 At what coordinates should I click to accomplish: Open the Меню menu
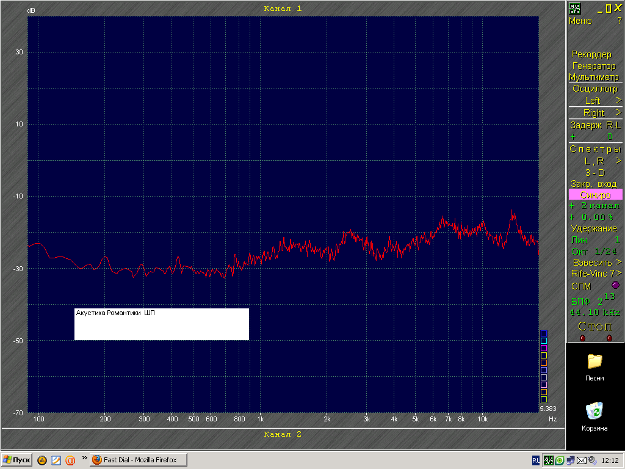pos(580,21)
